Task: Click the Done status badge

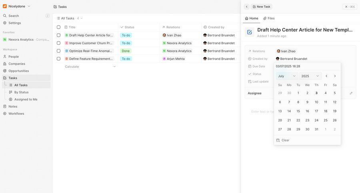Action: pyautogui.click(x=126, y=51)
